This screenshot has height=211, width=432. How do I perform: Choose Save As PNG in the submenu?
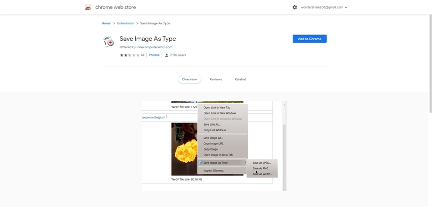[262, 168]
